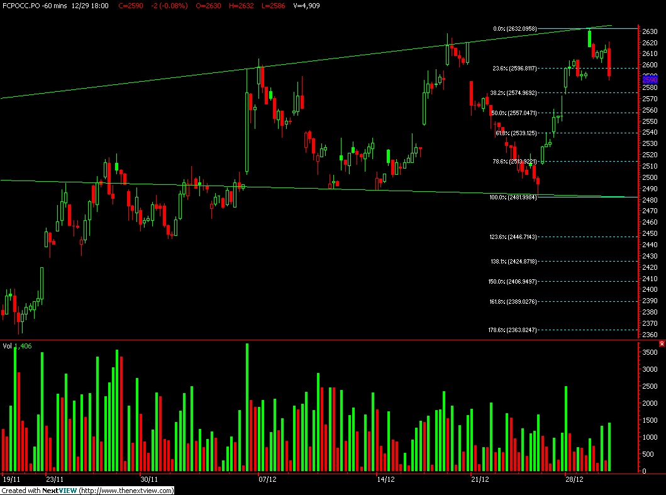Select the 23.6% (2596.8117) Fibonacci level
The image size is (666, 495).
(x=514, y=69)
